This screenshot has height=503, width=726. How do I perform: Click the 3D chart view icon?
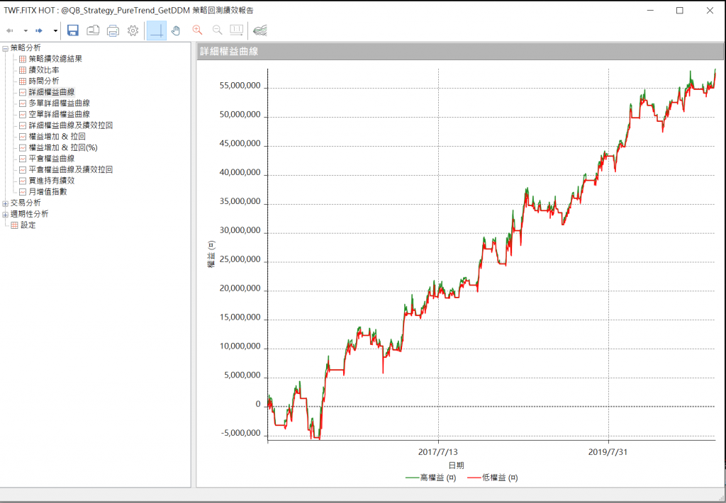coord(260,30)
